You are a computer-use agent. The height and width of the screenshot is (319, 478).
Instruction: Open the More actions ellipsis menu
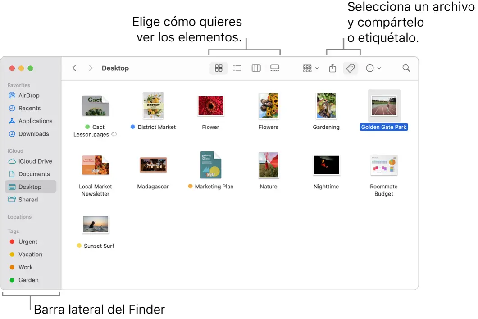tap(373, 68)
